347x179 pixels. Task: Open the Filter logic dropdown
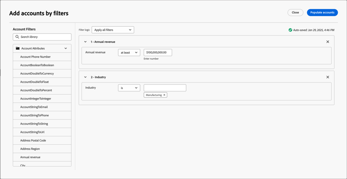[x=113, y=30]
